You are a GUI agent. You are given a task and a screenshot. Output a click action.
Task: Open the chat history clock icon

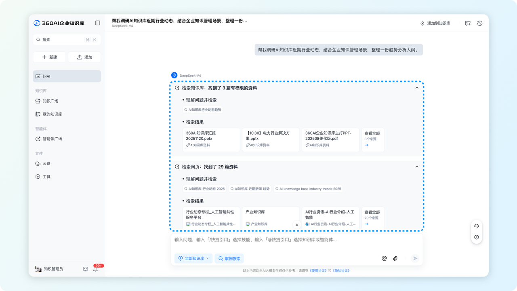point(480,23)
